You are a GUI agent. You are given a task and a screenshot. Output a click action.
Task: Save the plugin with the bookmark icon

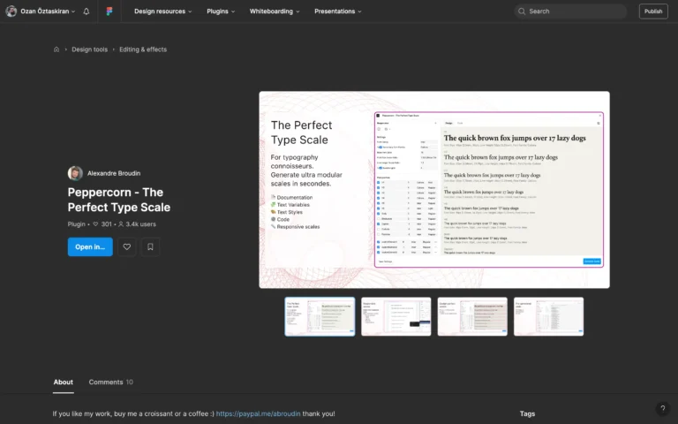150,246
